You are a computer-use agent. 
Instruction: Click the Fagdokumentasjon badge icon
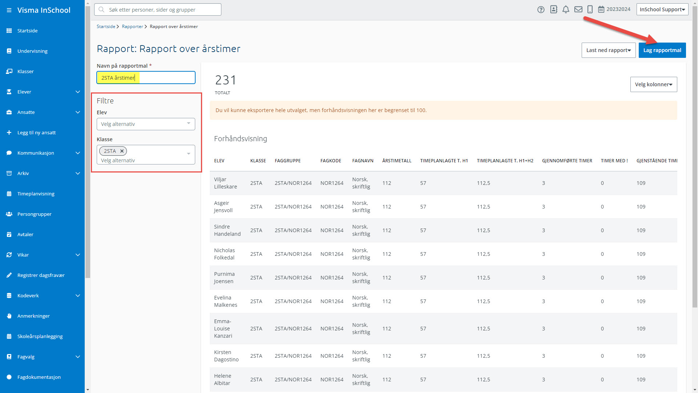point(9,377)
